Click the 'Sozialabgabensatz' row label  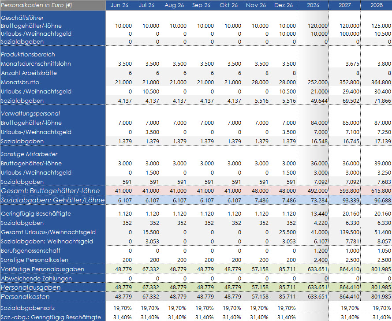[x=28, y=308]
